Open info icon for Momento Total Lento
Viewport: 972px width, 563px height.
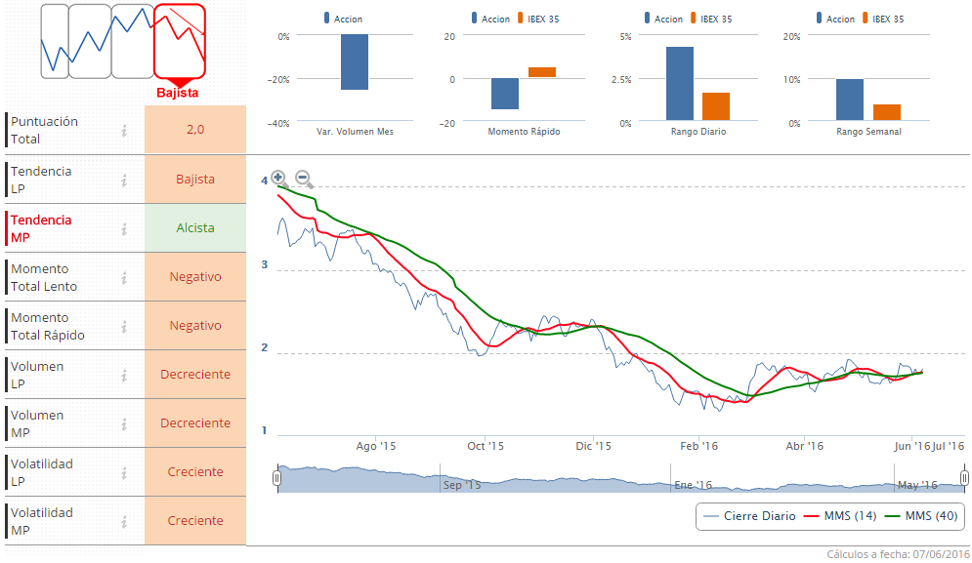pyautogui.click(x=124, y=277)
